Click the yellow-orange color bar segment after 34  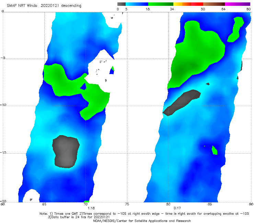click(x=182, y=4)
